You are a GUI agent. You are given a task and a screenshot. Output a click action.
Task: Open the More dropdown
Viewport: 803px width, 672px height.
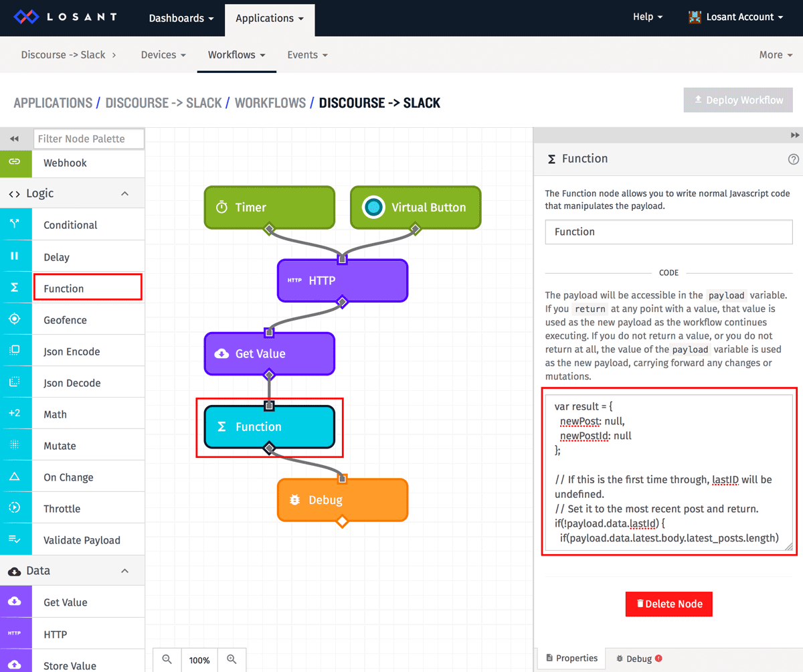(776, 55)
